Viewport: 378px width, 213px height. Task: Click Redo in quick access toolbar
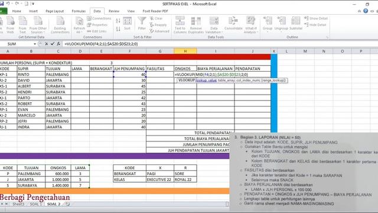tap(17, 4)
